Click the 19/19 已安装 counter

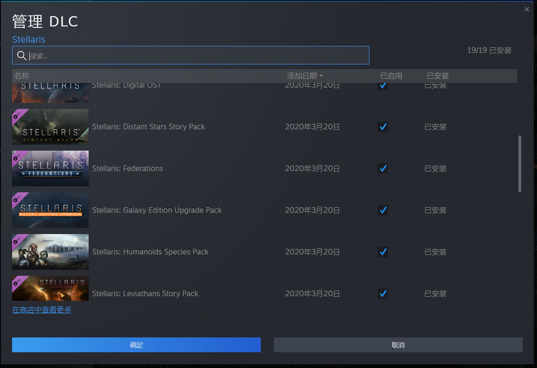(489, 50)
